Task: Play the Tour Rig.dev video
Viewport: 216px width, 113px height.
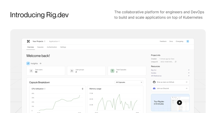Action: tap(179, 103)
